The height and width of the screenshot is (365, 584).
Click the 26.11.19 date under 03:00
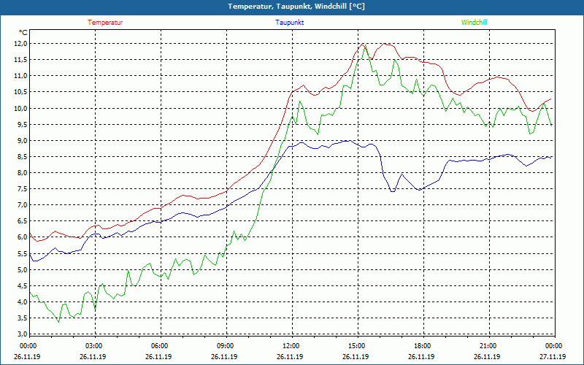pyautogui.click(x=93, y=357)
